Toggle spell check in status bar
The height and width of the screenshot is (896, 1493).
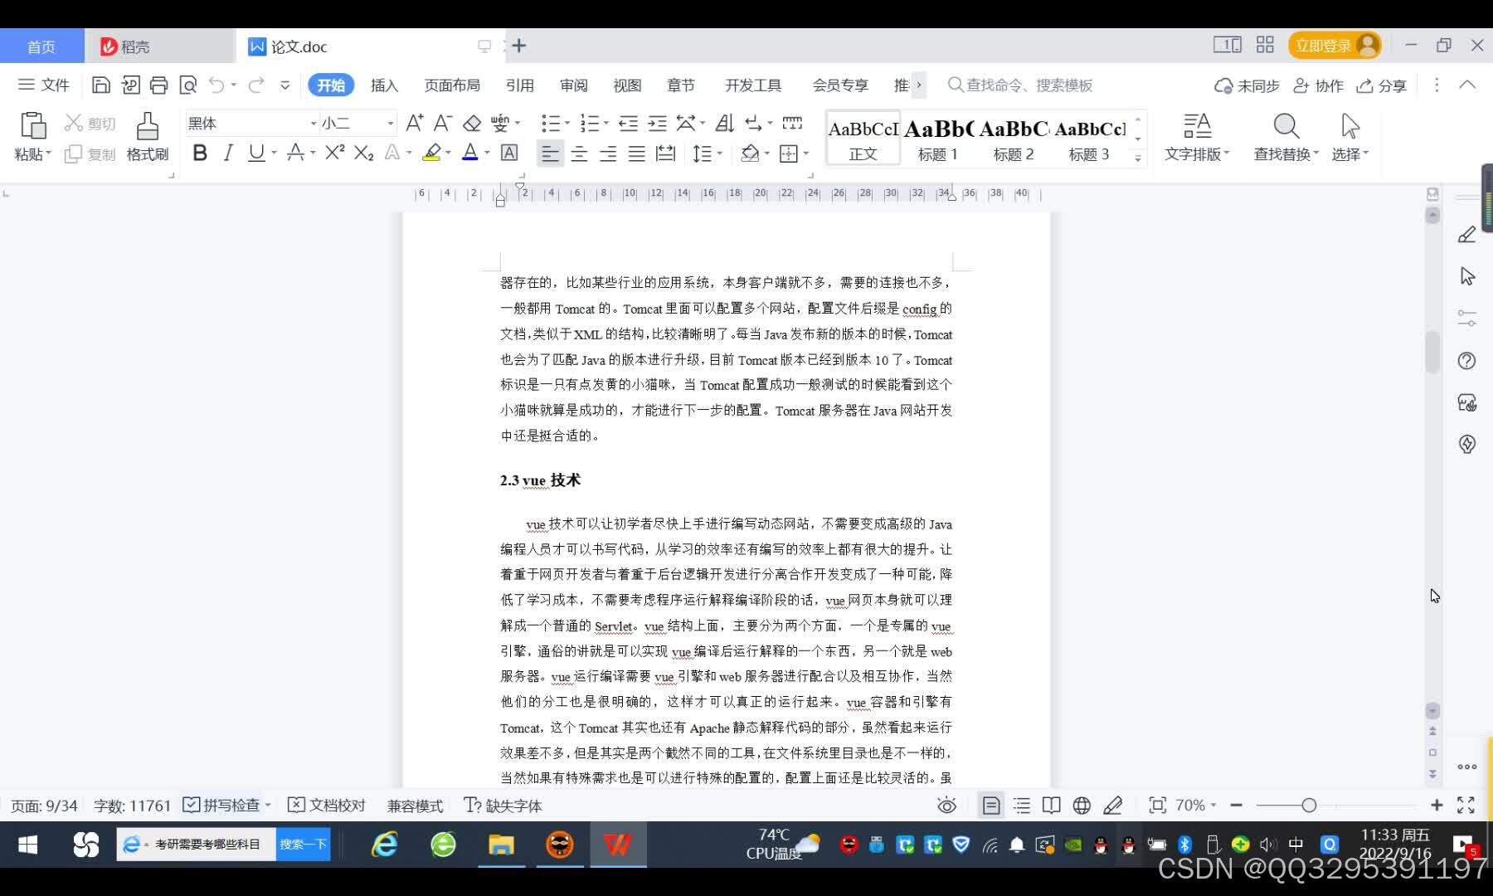coord(226,805)
